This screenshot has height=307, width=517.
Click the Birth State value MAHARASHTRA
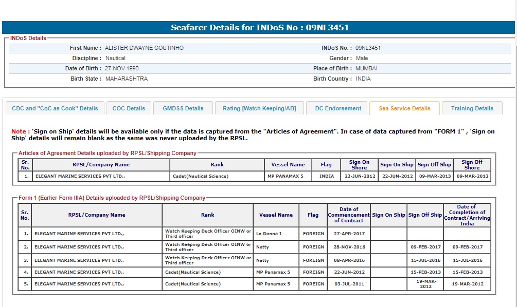point(126,79)
